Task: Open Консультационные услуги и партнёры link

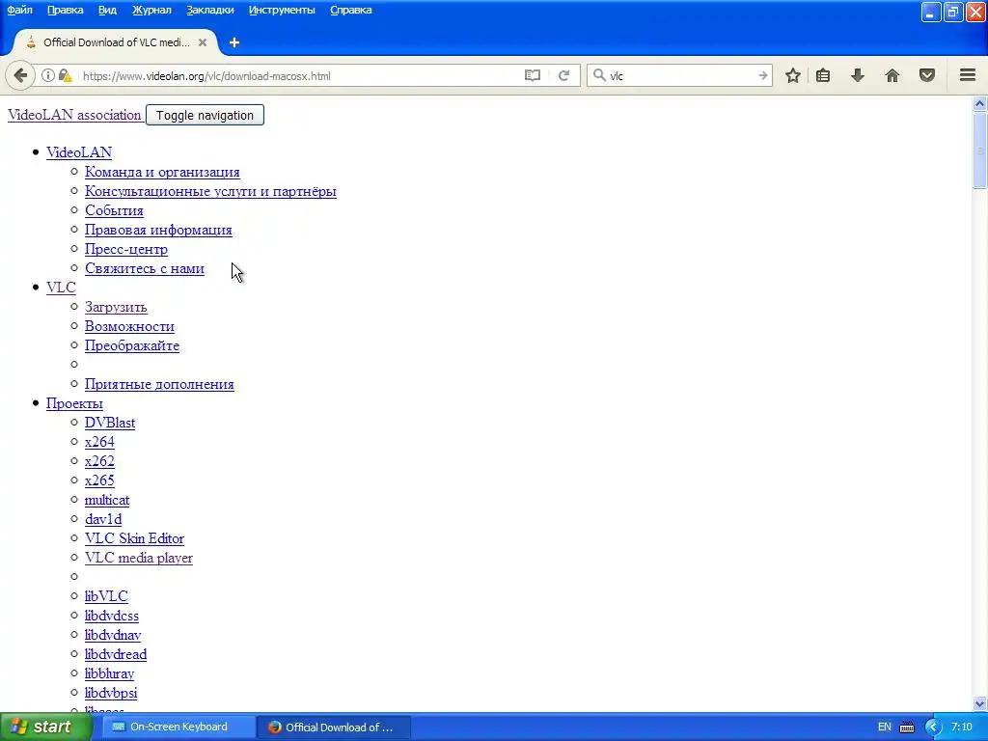Action: pyautogui.click(x=210, y=191)
